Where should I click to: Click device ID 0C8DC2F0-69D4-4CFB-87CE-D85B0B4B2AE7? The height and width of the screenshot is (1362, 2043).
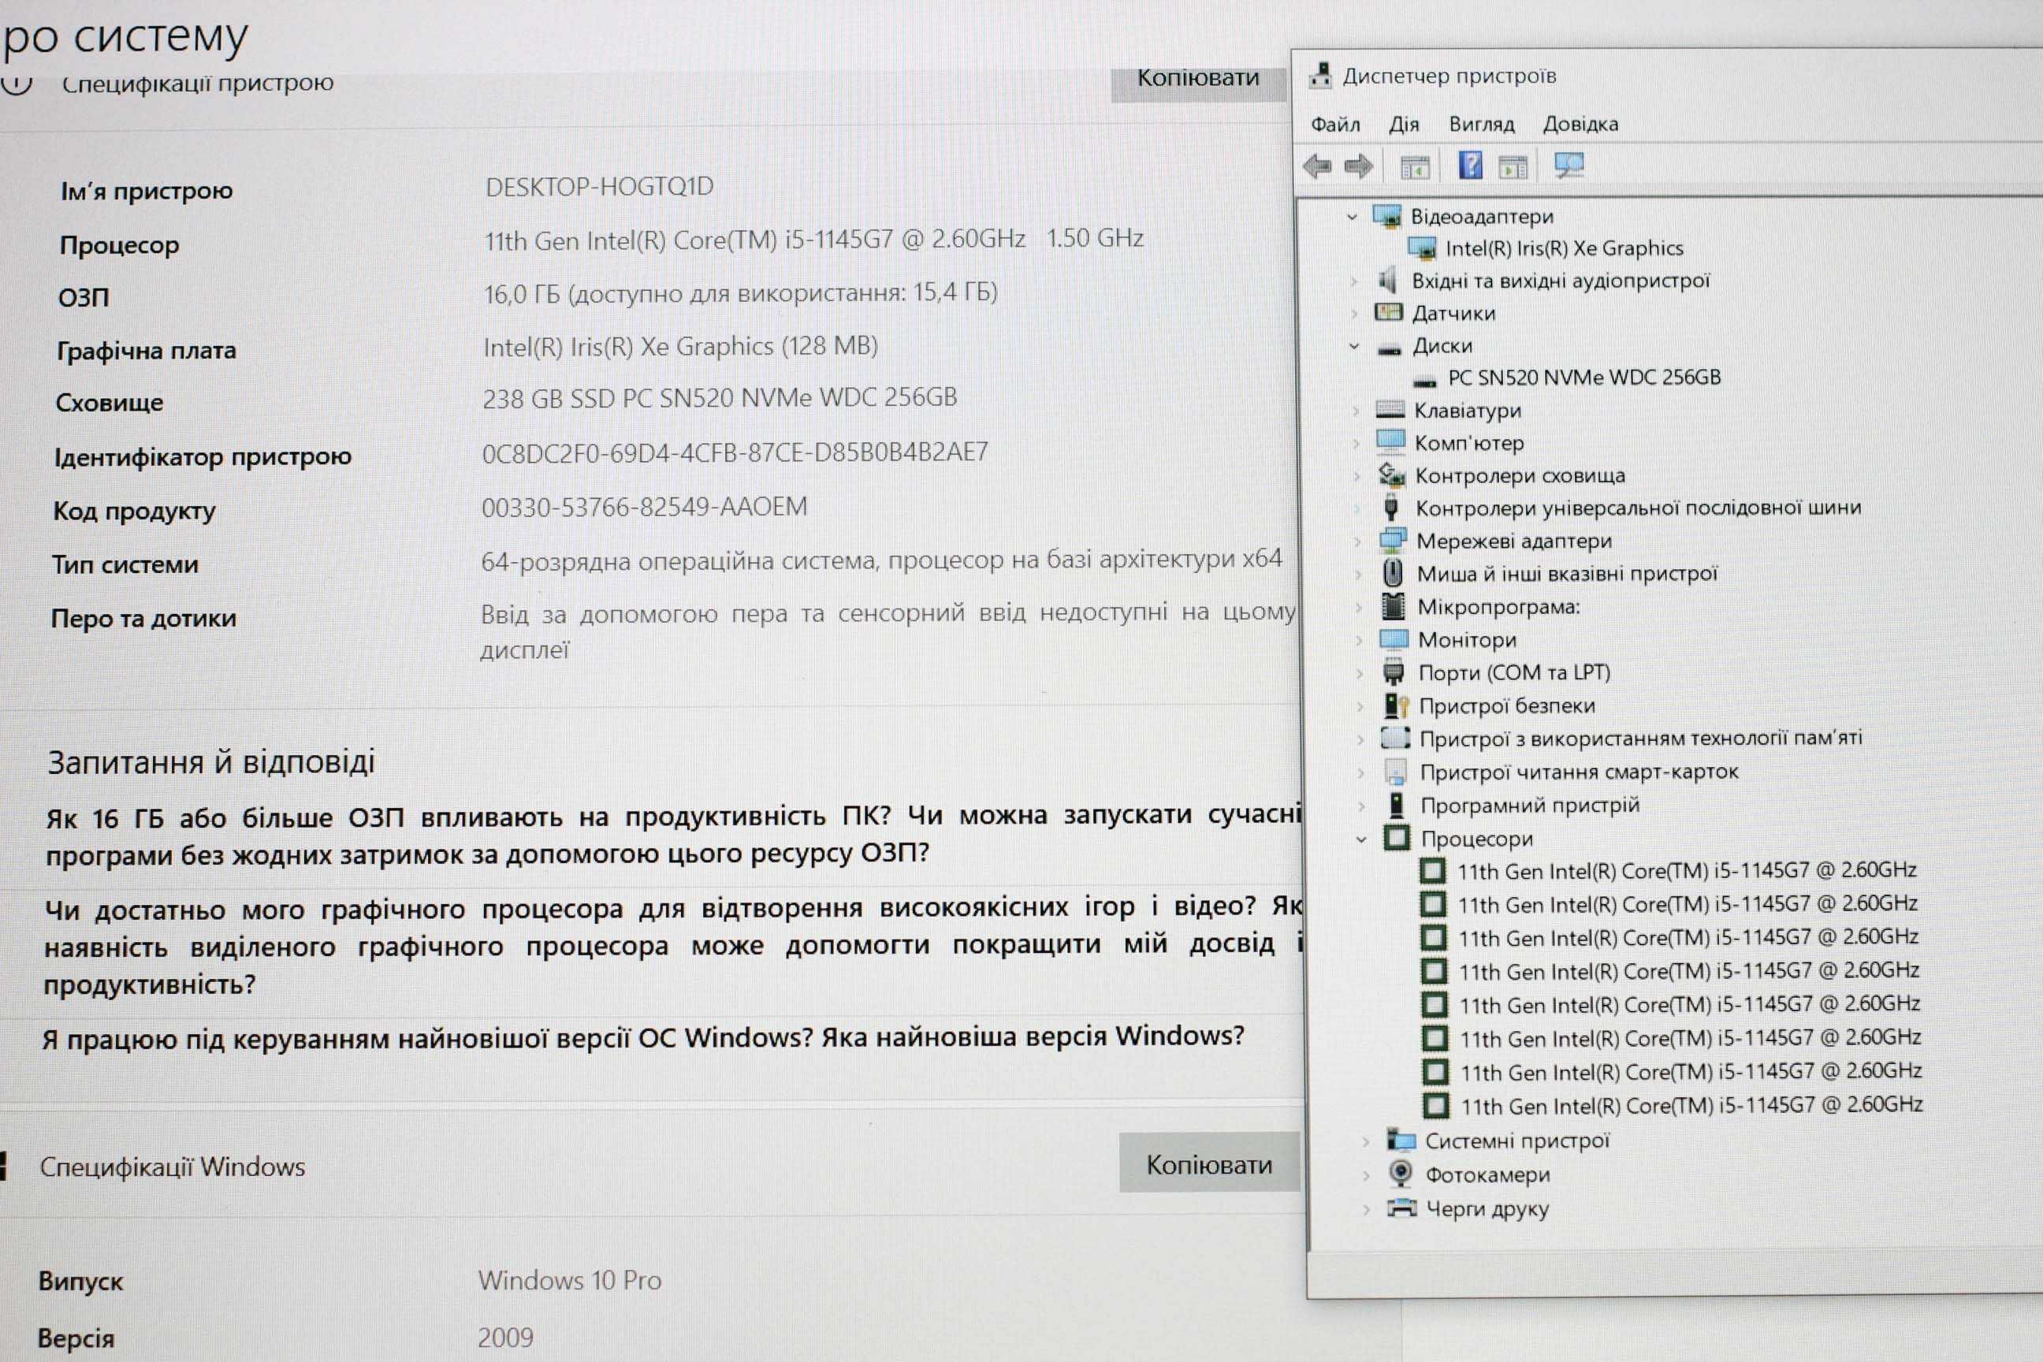(x=735, y=452)
